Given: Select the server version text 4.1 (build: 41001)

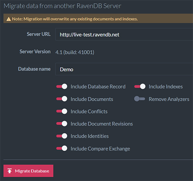Looking at the screenshot, I should coord(75,52).
